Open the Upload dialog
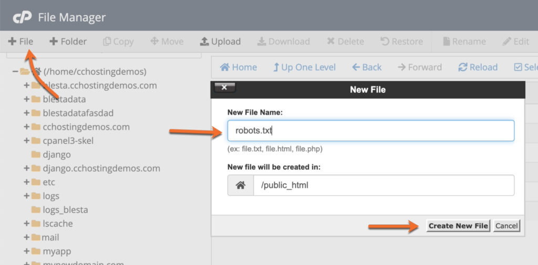 coord(220,42)
